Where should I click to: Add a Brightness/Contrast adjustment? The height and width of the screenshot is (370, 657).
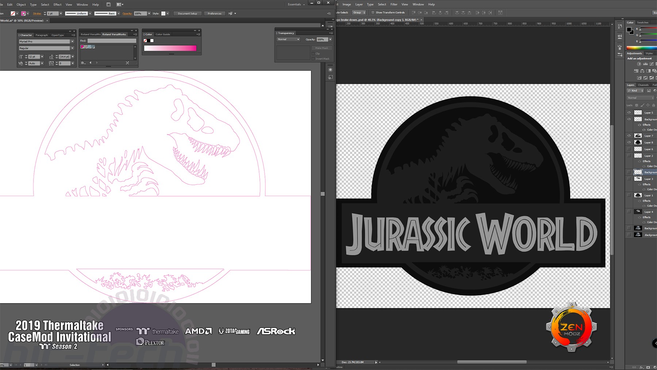pyautogui.click(x=639, y=64)
